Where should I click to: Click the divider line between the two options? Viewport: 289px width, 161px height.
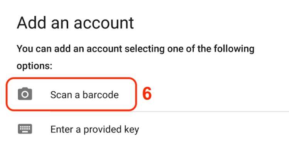click(x=212, y=112)
